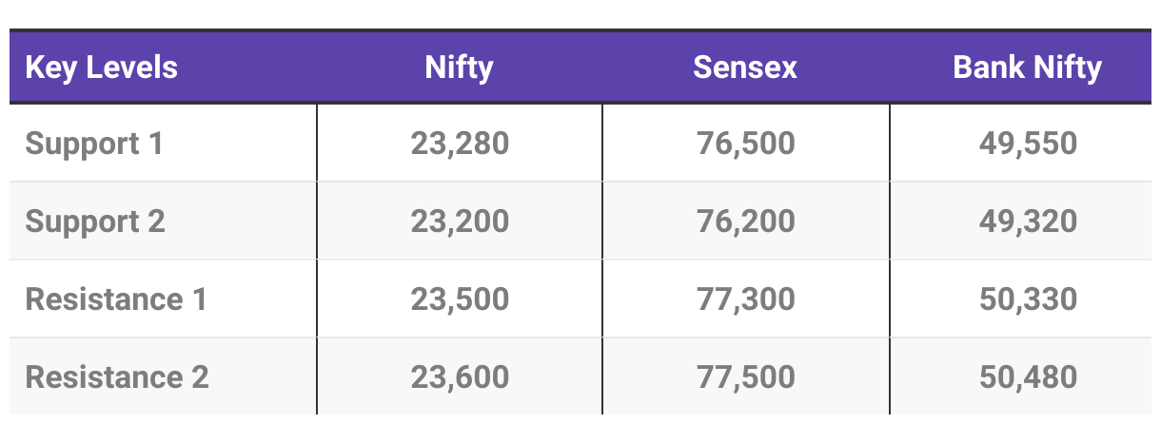1161x424 pixels.
Task: Select the Support 2 row label
Action: pyautogui.click(x=95, y=222)
